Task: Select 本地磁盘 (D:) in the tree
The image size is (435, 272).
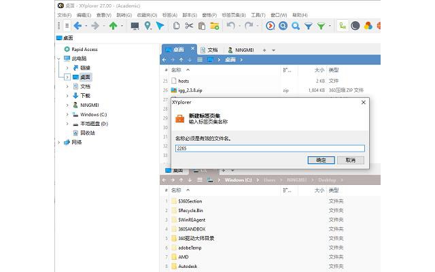Action: click(x=94, y=124)
